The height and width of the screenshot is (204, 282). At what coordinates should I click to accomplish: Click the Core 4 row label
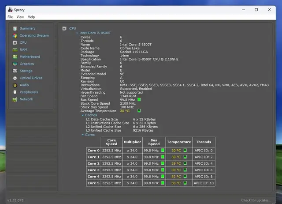click(93, 177)
